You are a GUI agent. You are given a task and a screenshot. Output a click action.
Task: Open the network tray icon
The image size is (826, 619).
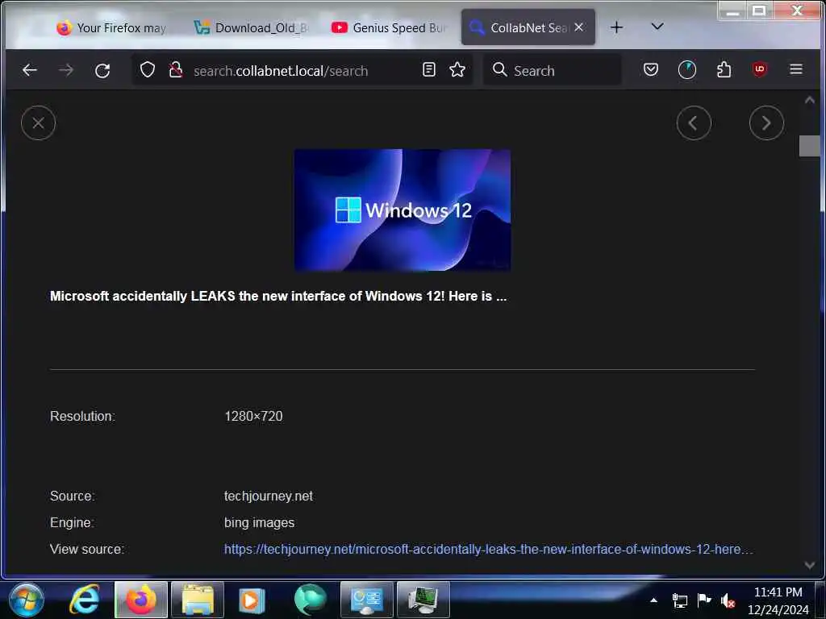679,600
